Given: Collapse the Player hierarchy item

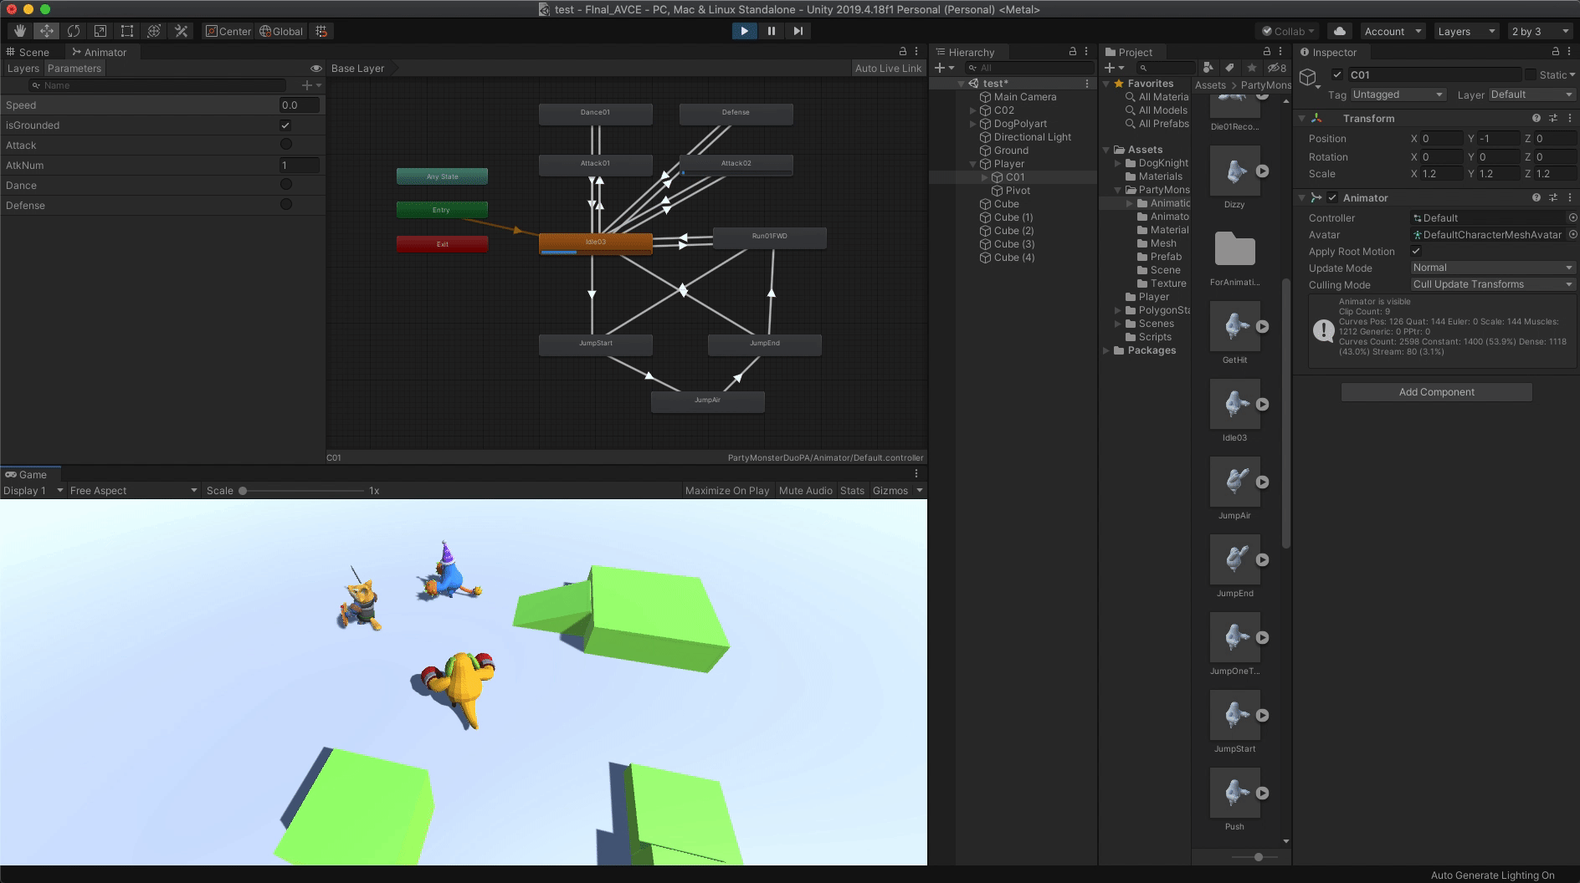Looking at the screenshot, I should pyautogui.click(x=972, y=164).
